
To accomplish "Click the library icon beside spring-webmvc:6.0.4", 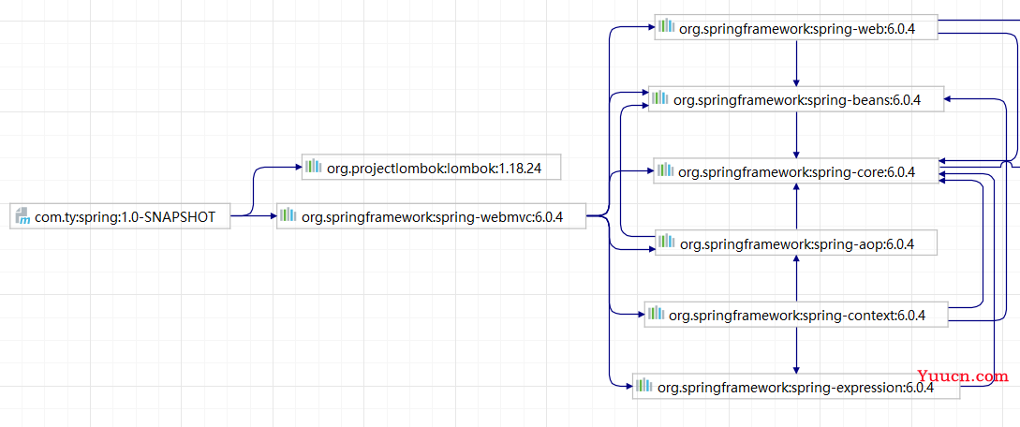I will point(288,215).
